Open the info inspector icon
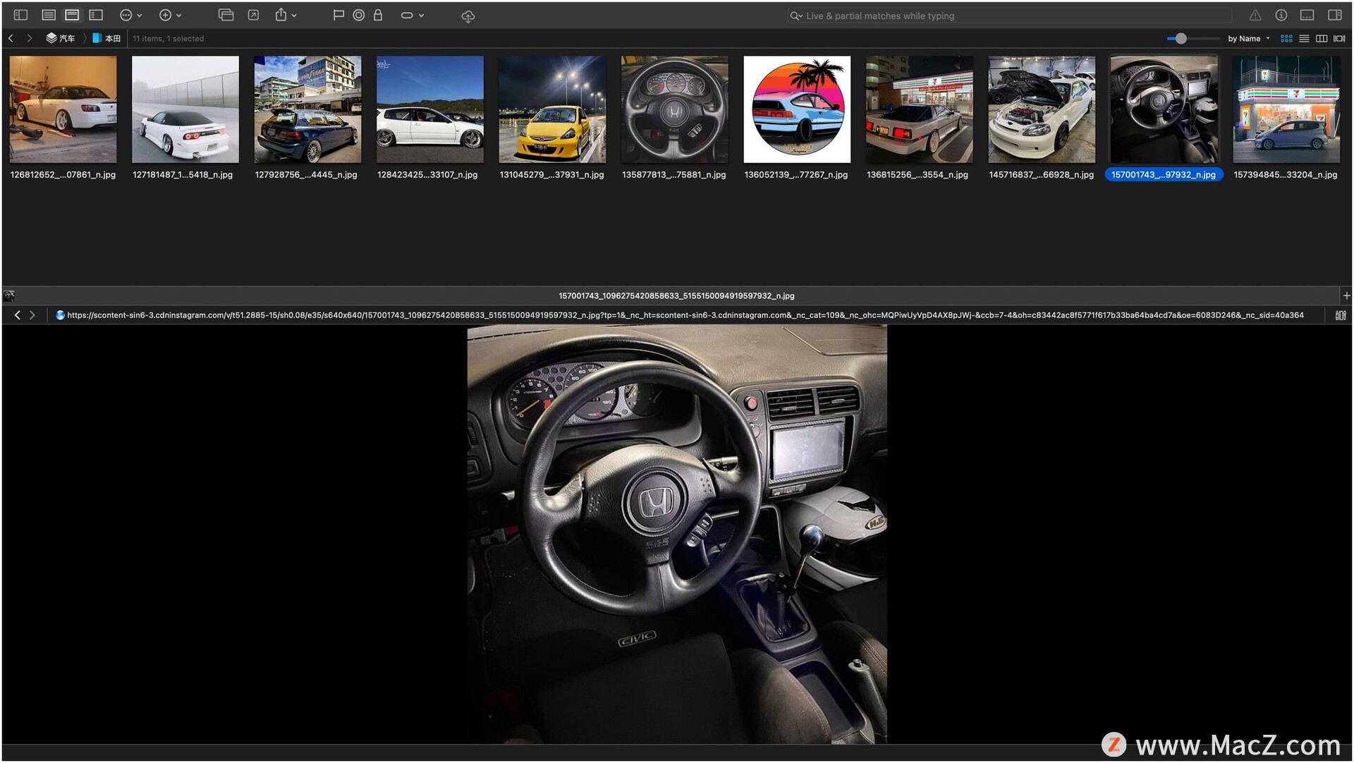 coord(1281,15)
